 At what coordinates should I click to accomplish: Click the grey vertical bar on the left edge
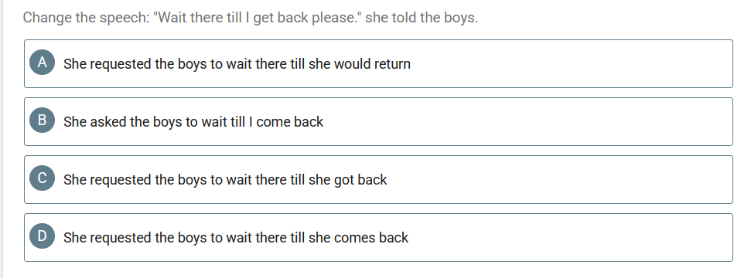[x=2, y=139]
